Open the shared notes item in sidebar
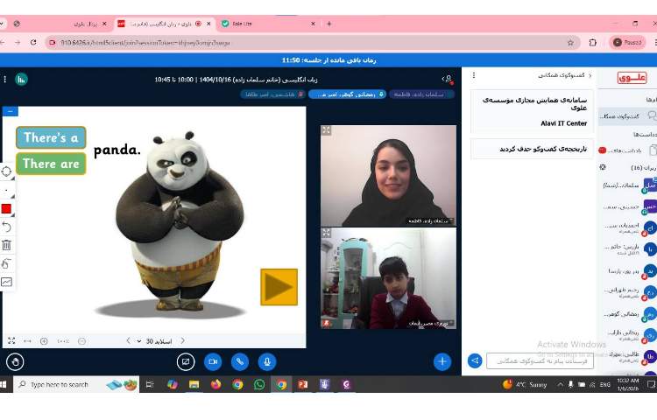Screen dimensions: 657x420 tap(627, 150)
